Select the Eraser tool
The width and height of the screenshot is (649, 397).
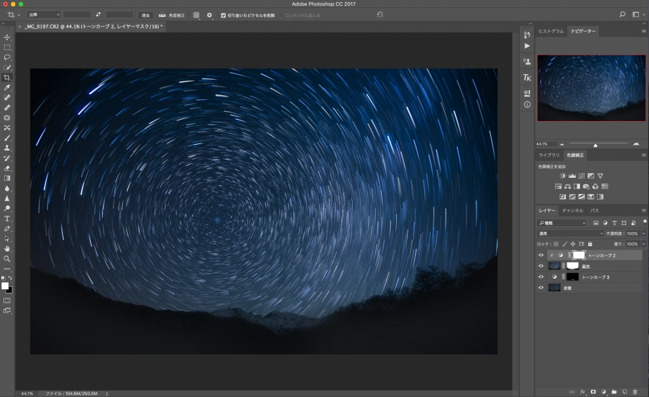[x=7, y=168]
